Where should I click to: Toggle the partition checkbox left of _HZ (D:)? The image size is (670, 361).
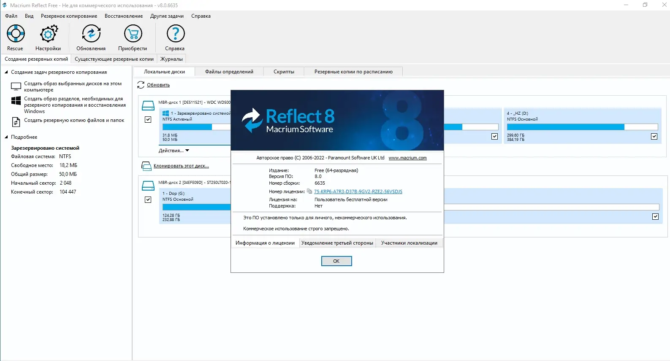pyautogui.click(x=494, y=137)
